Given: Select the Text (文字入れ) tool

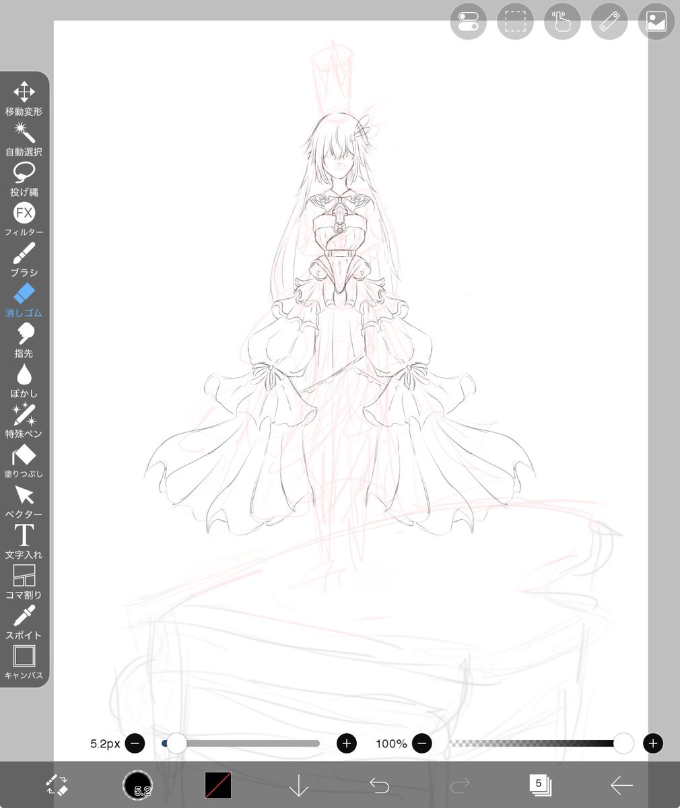Looking at the screenshot, I should coord(24,543).
